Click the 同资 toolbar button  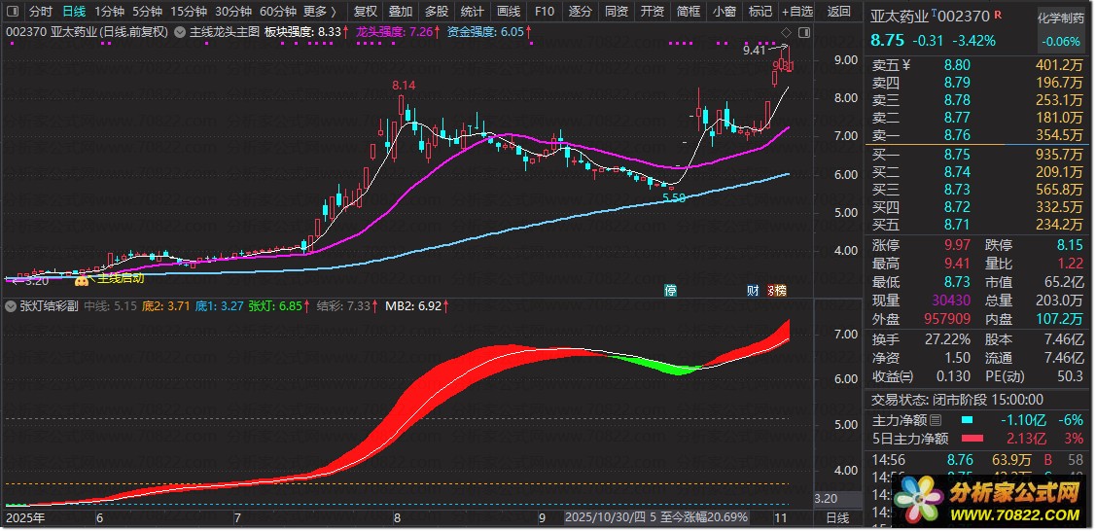[616, 11]
